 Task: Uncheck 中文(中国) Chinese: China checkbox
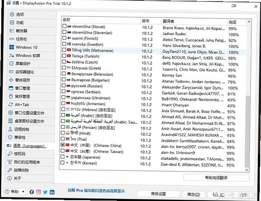point(63,145)
